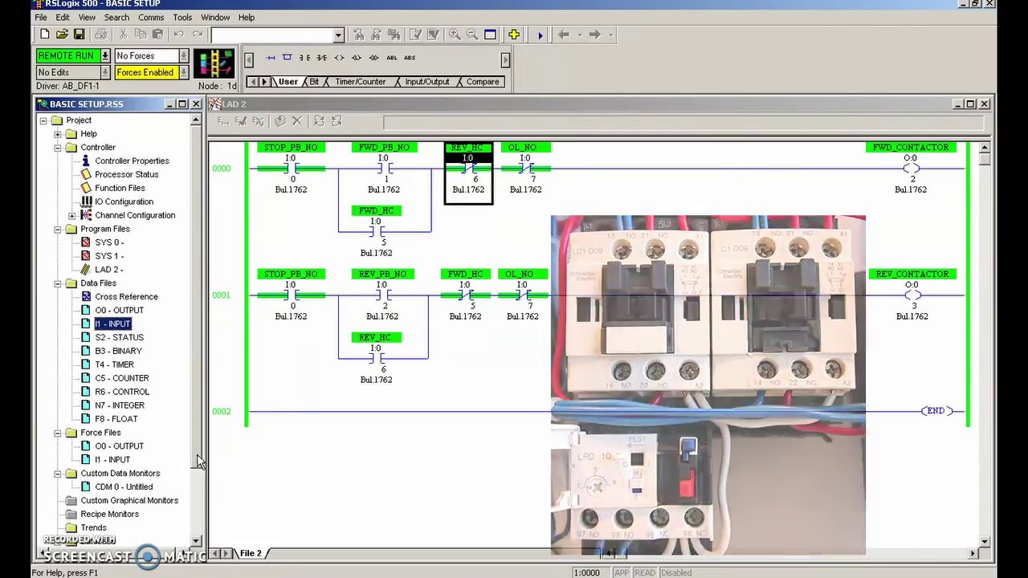This screenshot has height=578, width=1028.
Task: Insert output latch OTL coil icon
Action: pyautogui.click(x=357, y=58)
